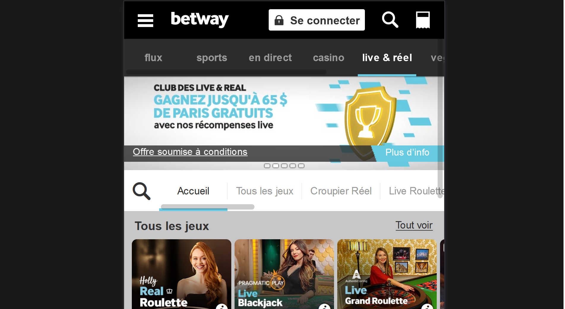565x309 pixels.
Task: Click the betway logo
Action: pos(200,20)
